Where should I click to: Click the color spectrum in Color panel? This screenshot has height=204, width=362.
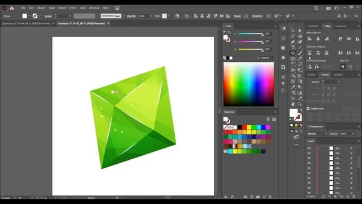(x=248, y=84)
